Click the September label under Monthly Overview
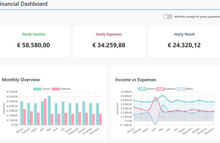 pyautogui.click(x=73, y=131)
